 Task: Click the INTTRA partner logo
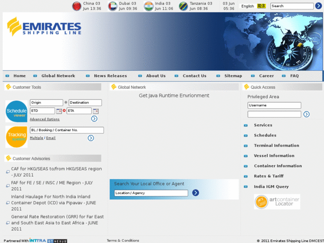[x=37, y=240]
